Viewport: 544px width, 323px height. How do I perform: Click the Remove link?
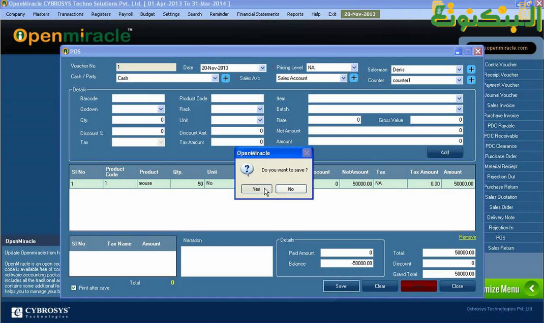(x=467, y=237)
